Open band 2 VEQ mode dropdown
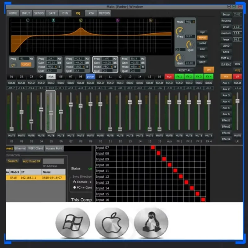The width and height of the screenshot is (248, 248). [80, 67]
